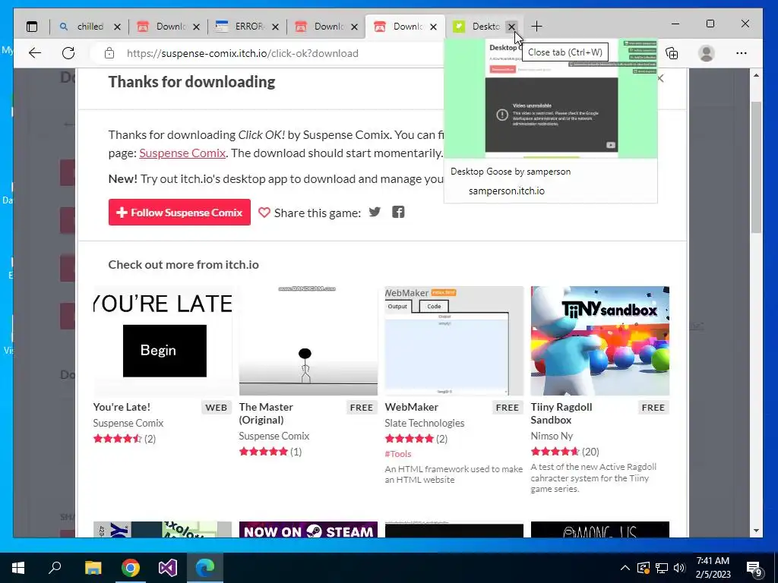The width and height of the screenshot is (778, 583).
Task: Click the heart icon beside Share this game
Action: [x=264, y=213]
